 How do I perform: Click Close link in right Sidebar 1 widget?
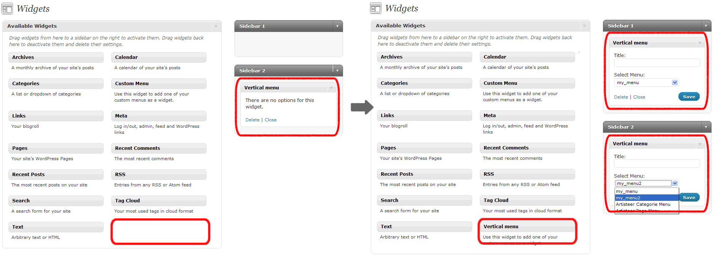[x=639, y=97]
